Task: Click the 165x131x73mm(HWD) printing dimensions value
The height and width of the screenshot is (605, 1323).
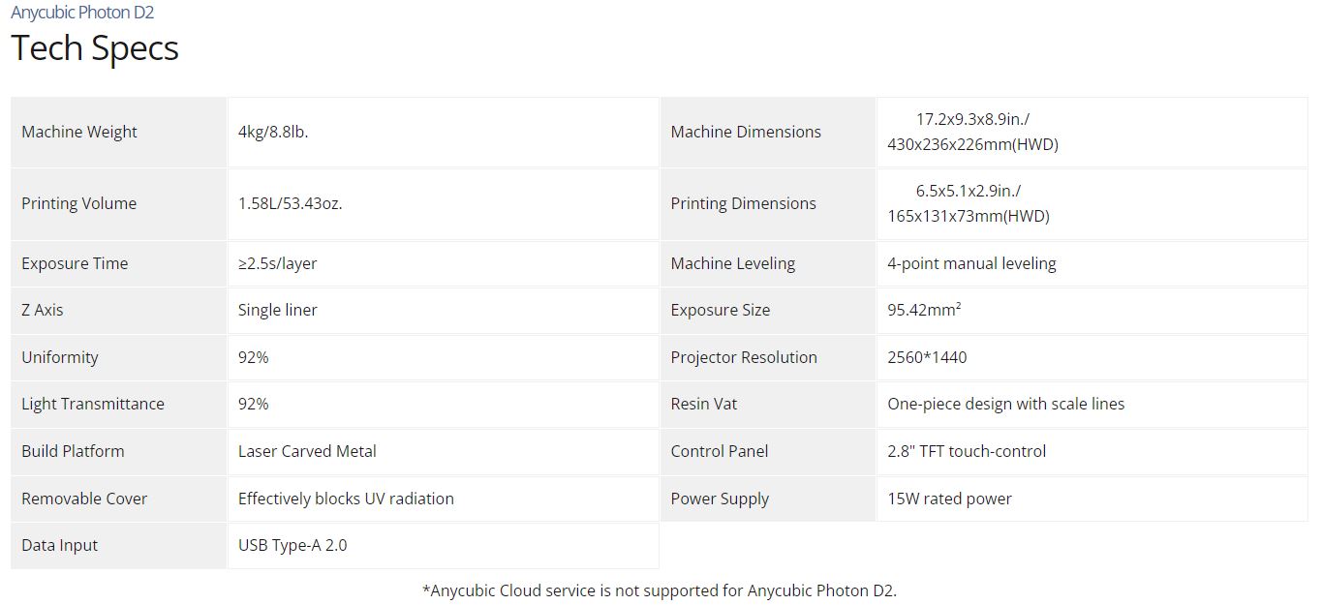Action: 968,216
